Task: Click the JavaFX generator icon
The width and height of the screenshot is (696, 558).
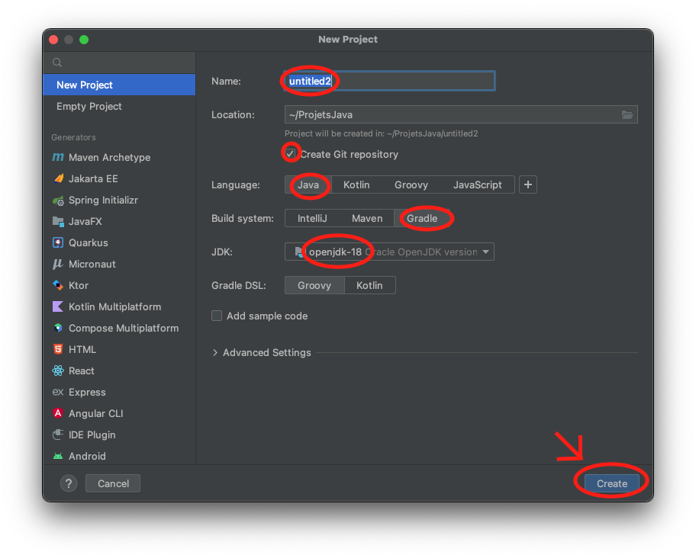Action: (58, 222)
